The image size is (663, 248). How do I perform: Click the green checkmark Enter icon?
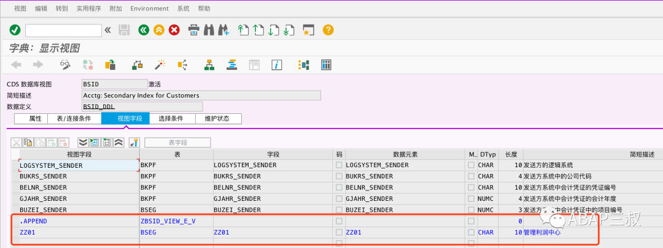(x=15, y=30)
